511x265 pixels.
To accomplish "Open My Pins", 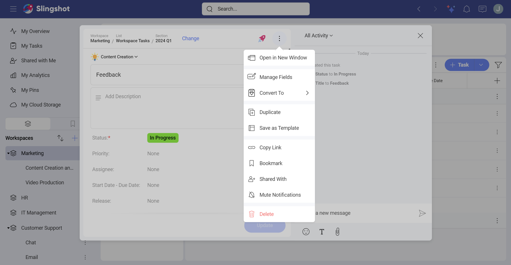I will tap(30, 90).
